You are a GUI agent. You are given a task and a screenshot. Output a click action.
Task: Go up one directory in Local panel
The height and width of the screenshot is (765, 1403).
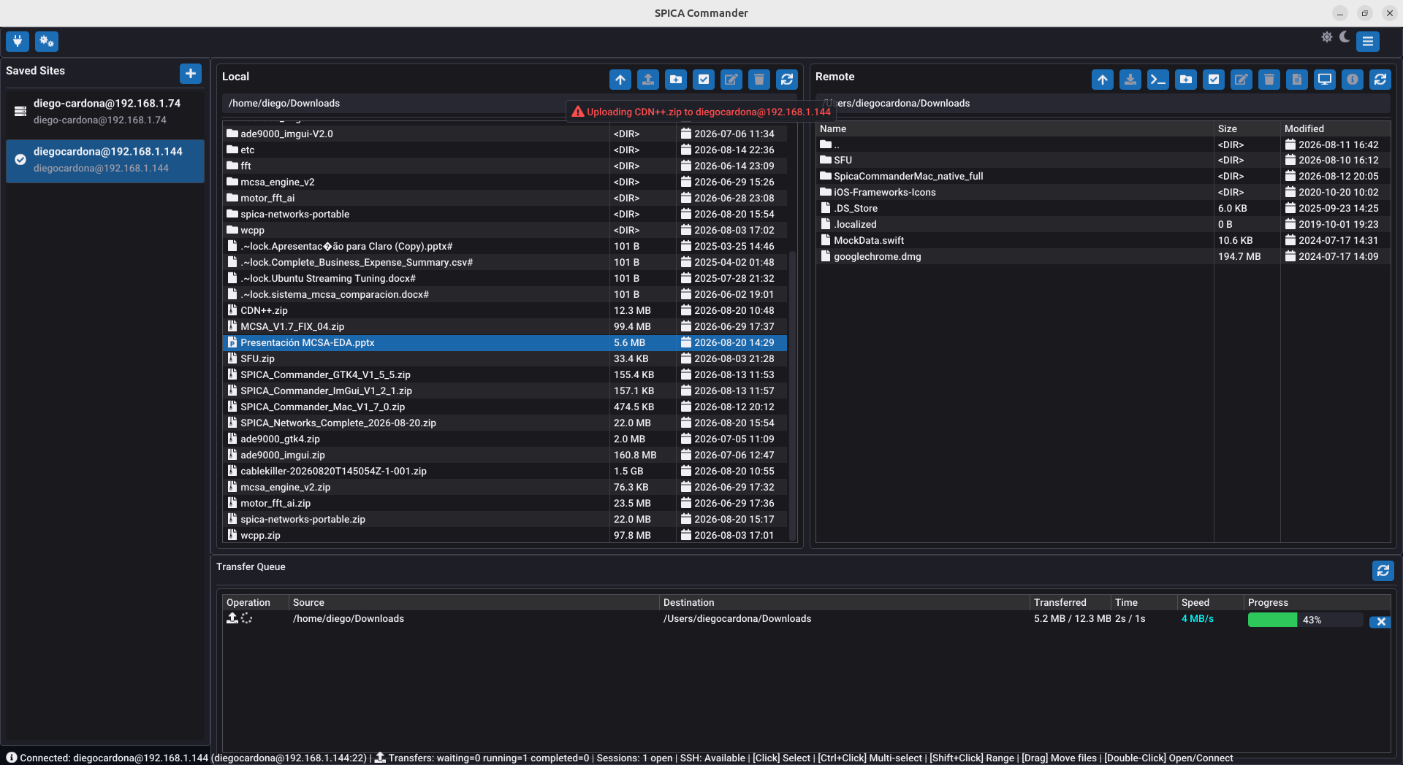tap(620, 80)
